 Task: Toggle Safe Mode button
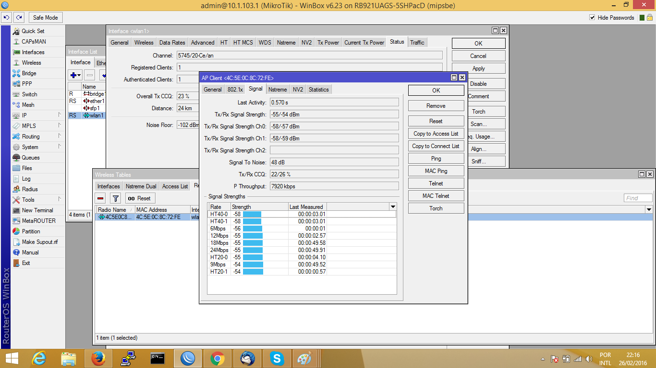pyautogui.click(x=45, y=18)
